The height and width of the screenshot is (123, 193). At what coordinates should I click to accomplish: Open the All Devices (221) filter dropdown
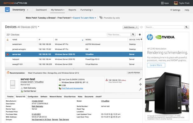[x=28, y=27]
